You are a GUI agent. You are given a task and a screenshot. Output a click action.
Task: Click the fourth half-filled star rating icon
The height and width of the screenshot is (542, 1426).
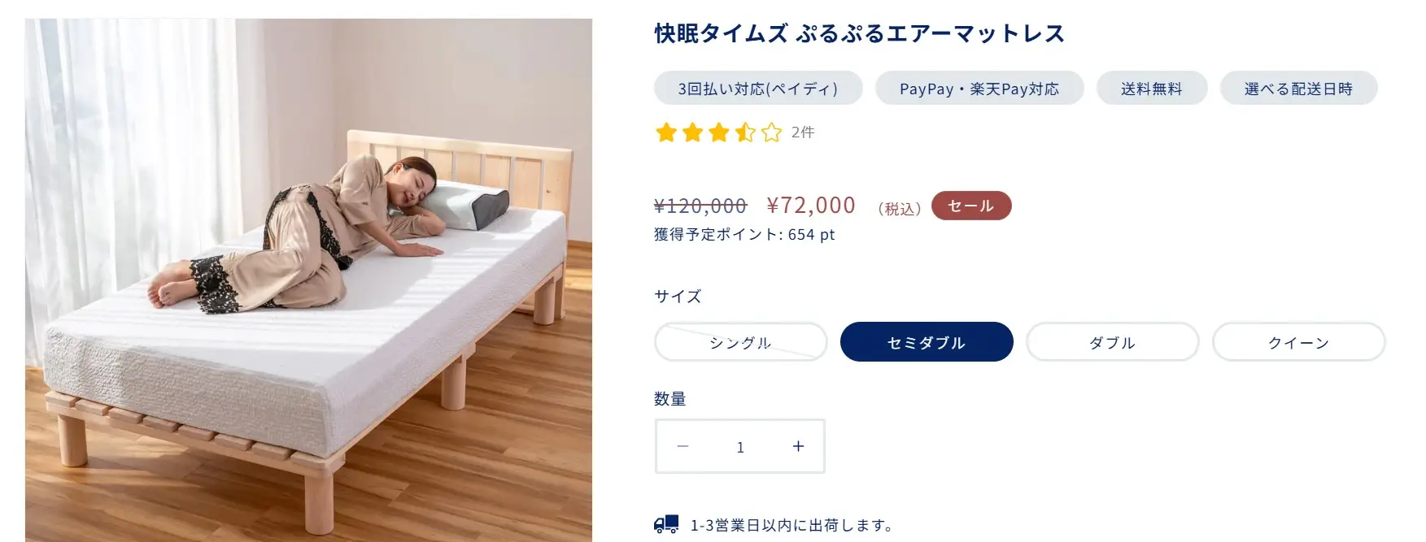coord(745,132)
